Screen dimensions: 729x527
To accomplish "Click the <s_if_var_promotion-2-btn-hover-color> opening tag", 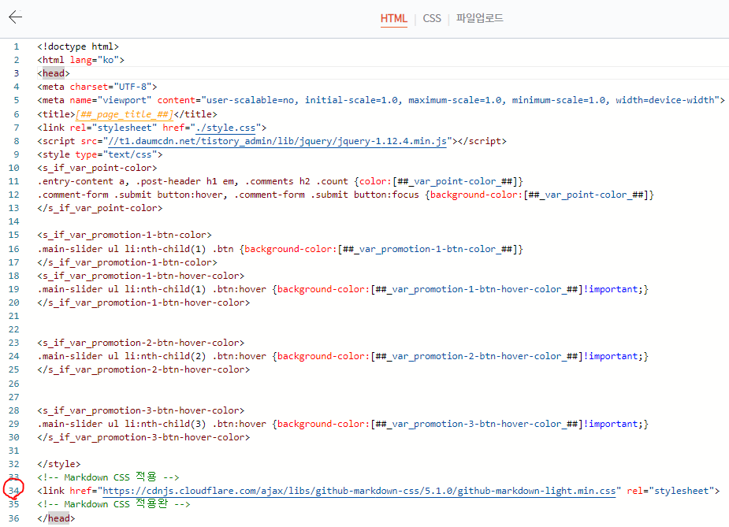I will tap(141, 343).
